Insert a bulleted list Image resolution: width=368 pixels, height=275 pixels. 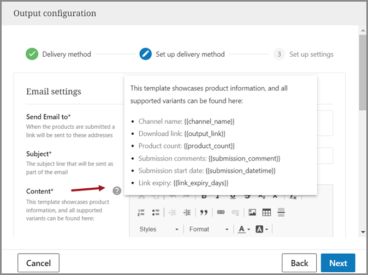[156, 212]
